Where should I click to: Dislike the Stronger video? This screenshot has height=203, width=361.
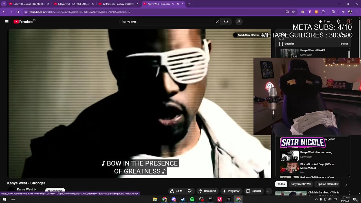(190, 191)
